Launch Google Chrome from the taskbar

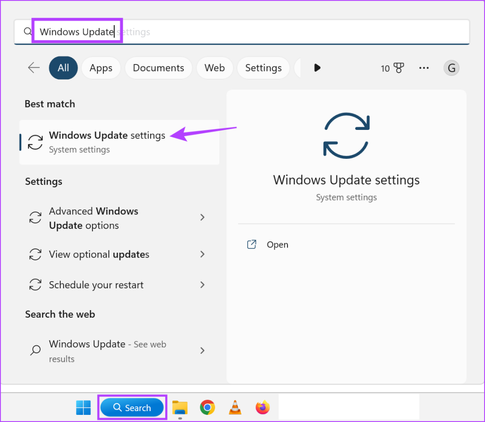point(207,407)
